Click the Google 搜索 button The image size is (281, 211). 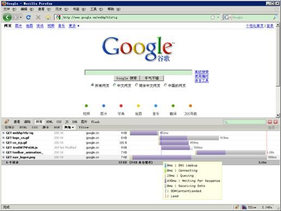pos(126,78)
